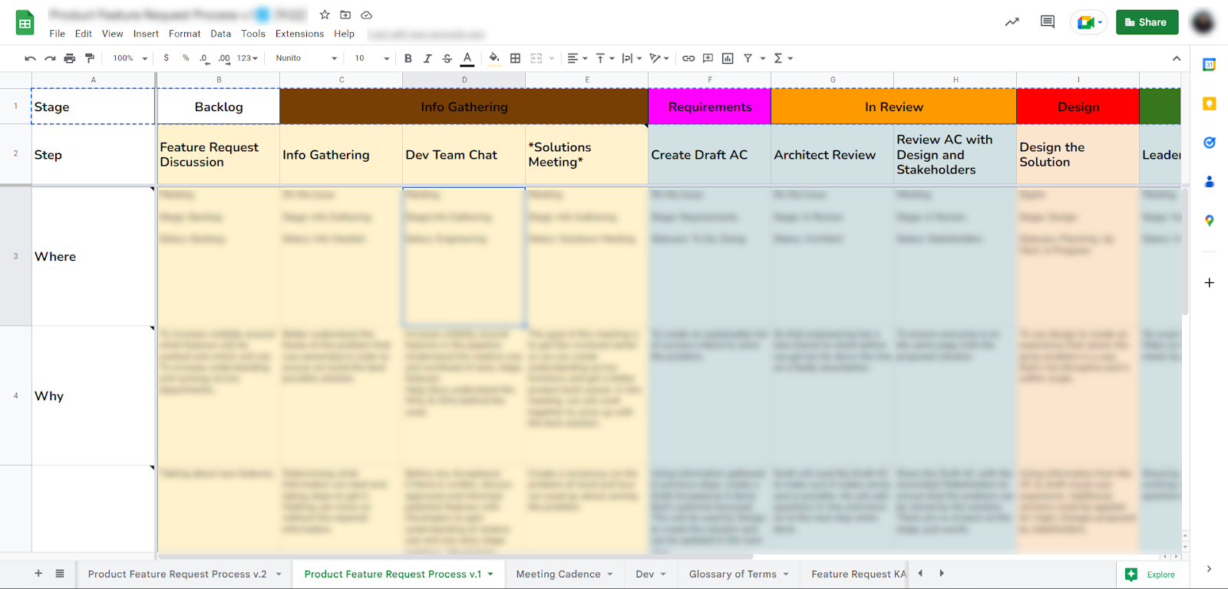Select column D header
This screenshot has width=1228, height=589.
tap(464, 80)
